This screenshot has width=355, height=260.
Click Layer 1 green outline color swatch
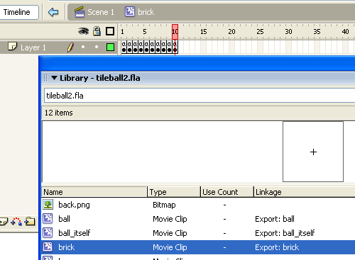click(x=110, y=47)
